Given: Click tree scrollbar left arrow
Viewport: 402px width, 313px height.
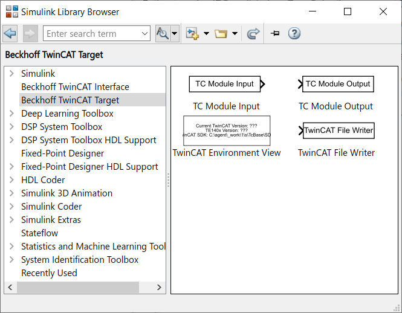Looking at the screenshot, I should [x=10, y=287].
